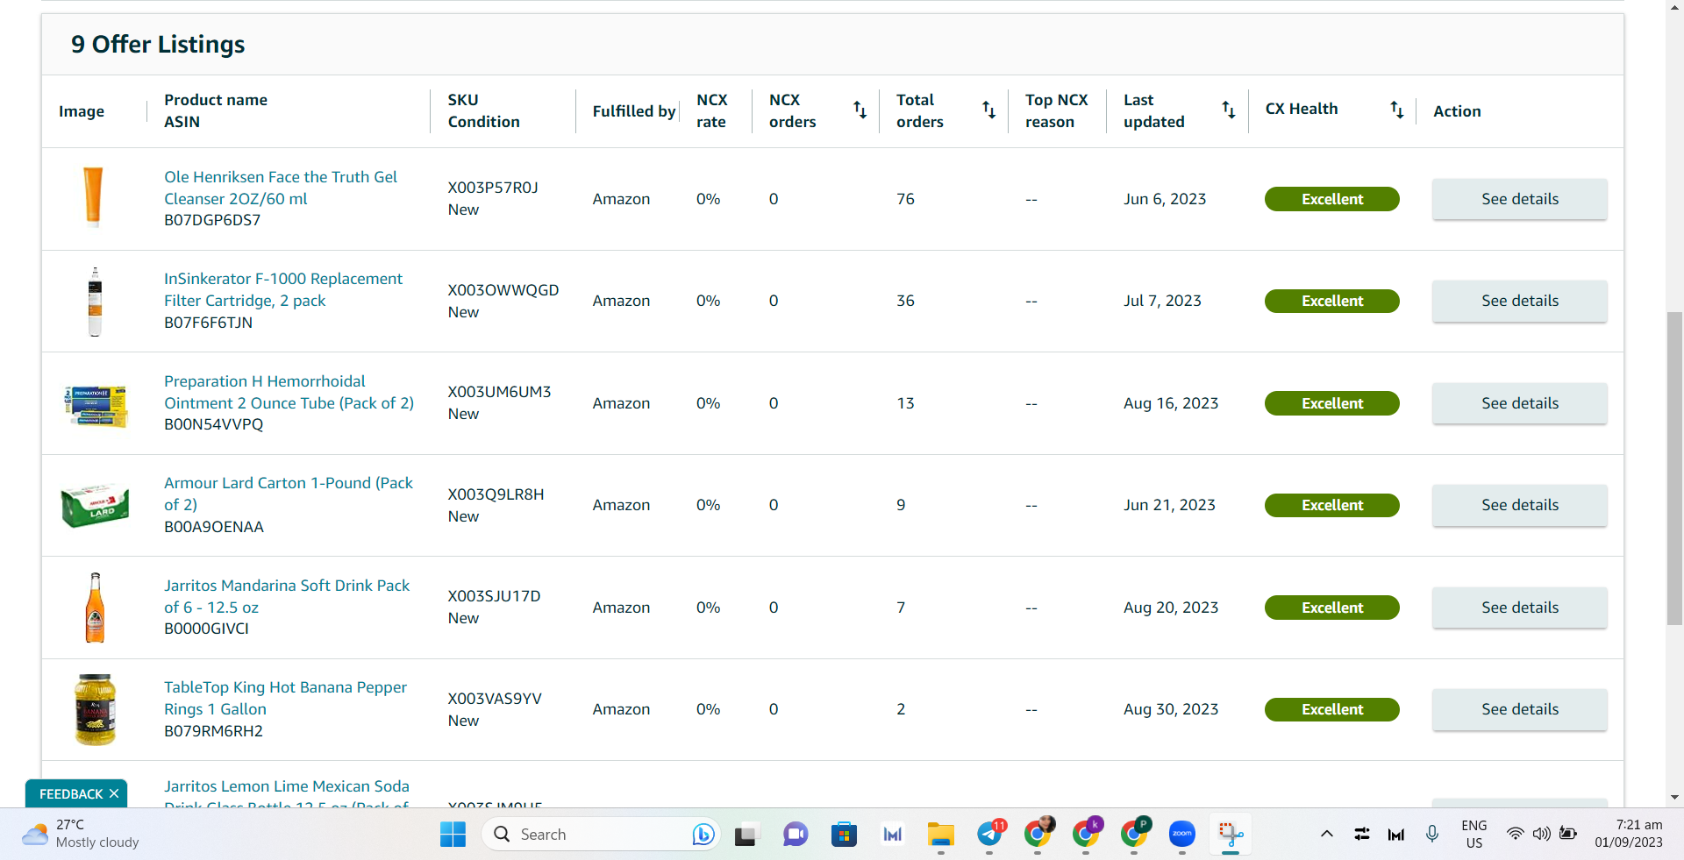Sort listings by CX Health
The image size is (1684, 860).
(1396, 110)
